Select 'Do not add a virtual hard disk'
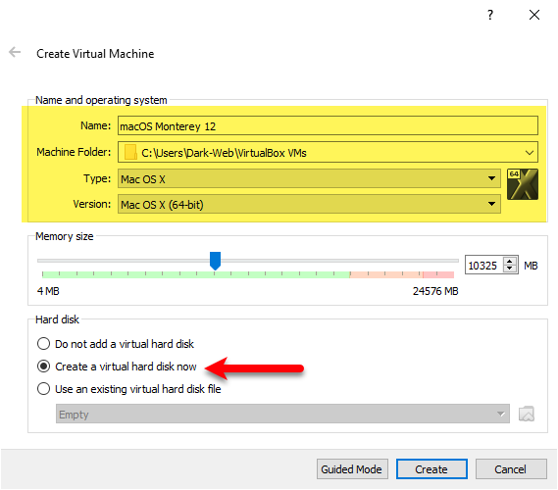This screenshot has width=558, height=490. point(116,344)
